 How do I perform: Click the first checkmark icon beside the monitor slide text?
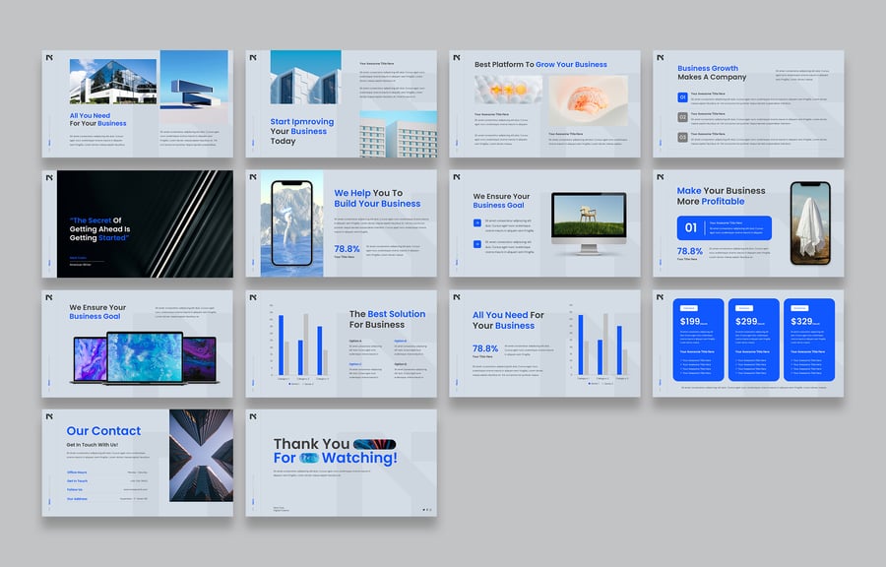click(x=477, y=223)
